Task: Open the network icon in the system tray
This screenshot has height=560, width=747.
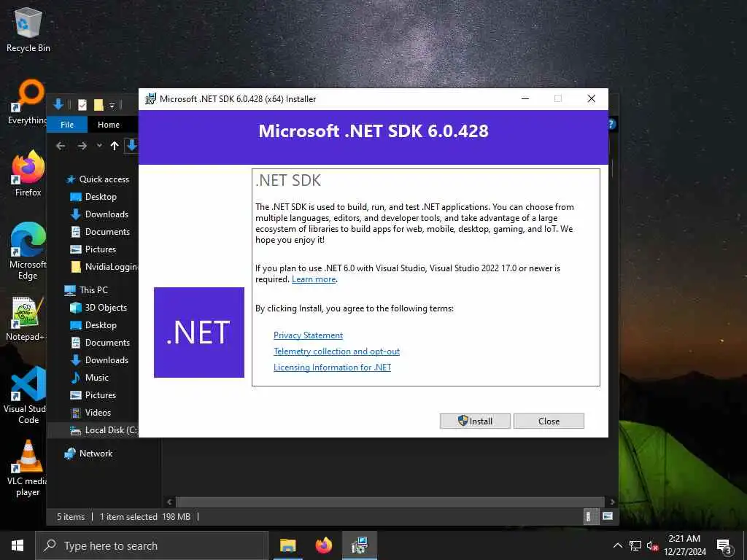Action: click(635, 545)
